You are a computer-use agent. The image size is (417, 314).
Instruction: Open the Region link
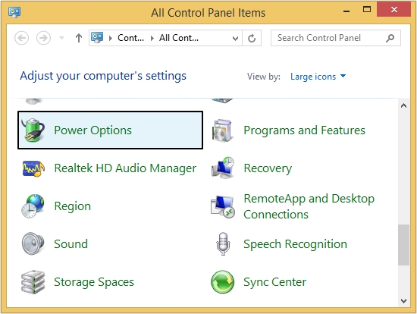[x=73, y=206]
